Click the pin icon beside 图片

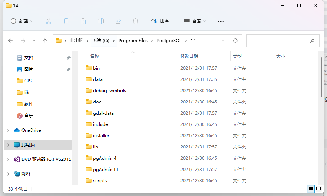click(x=68, y=69)
